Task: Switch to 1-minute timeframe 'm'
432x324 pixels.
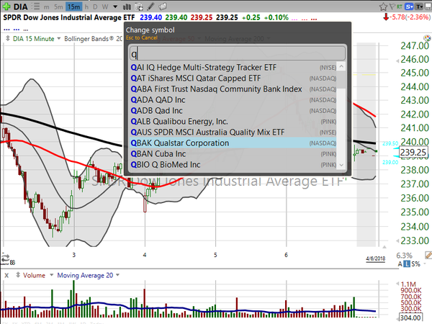Action: (46, 7)
